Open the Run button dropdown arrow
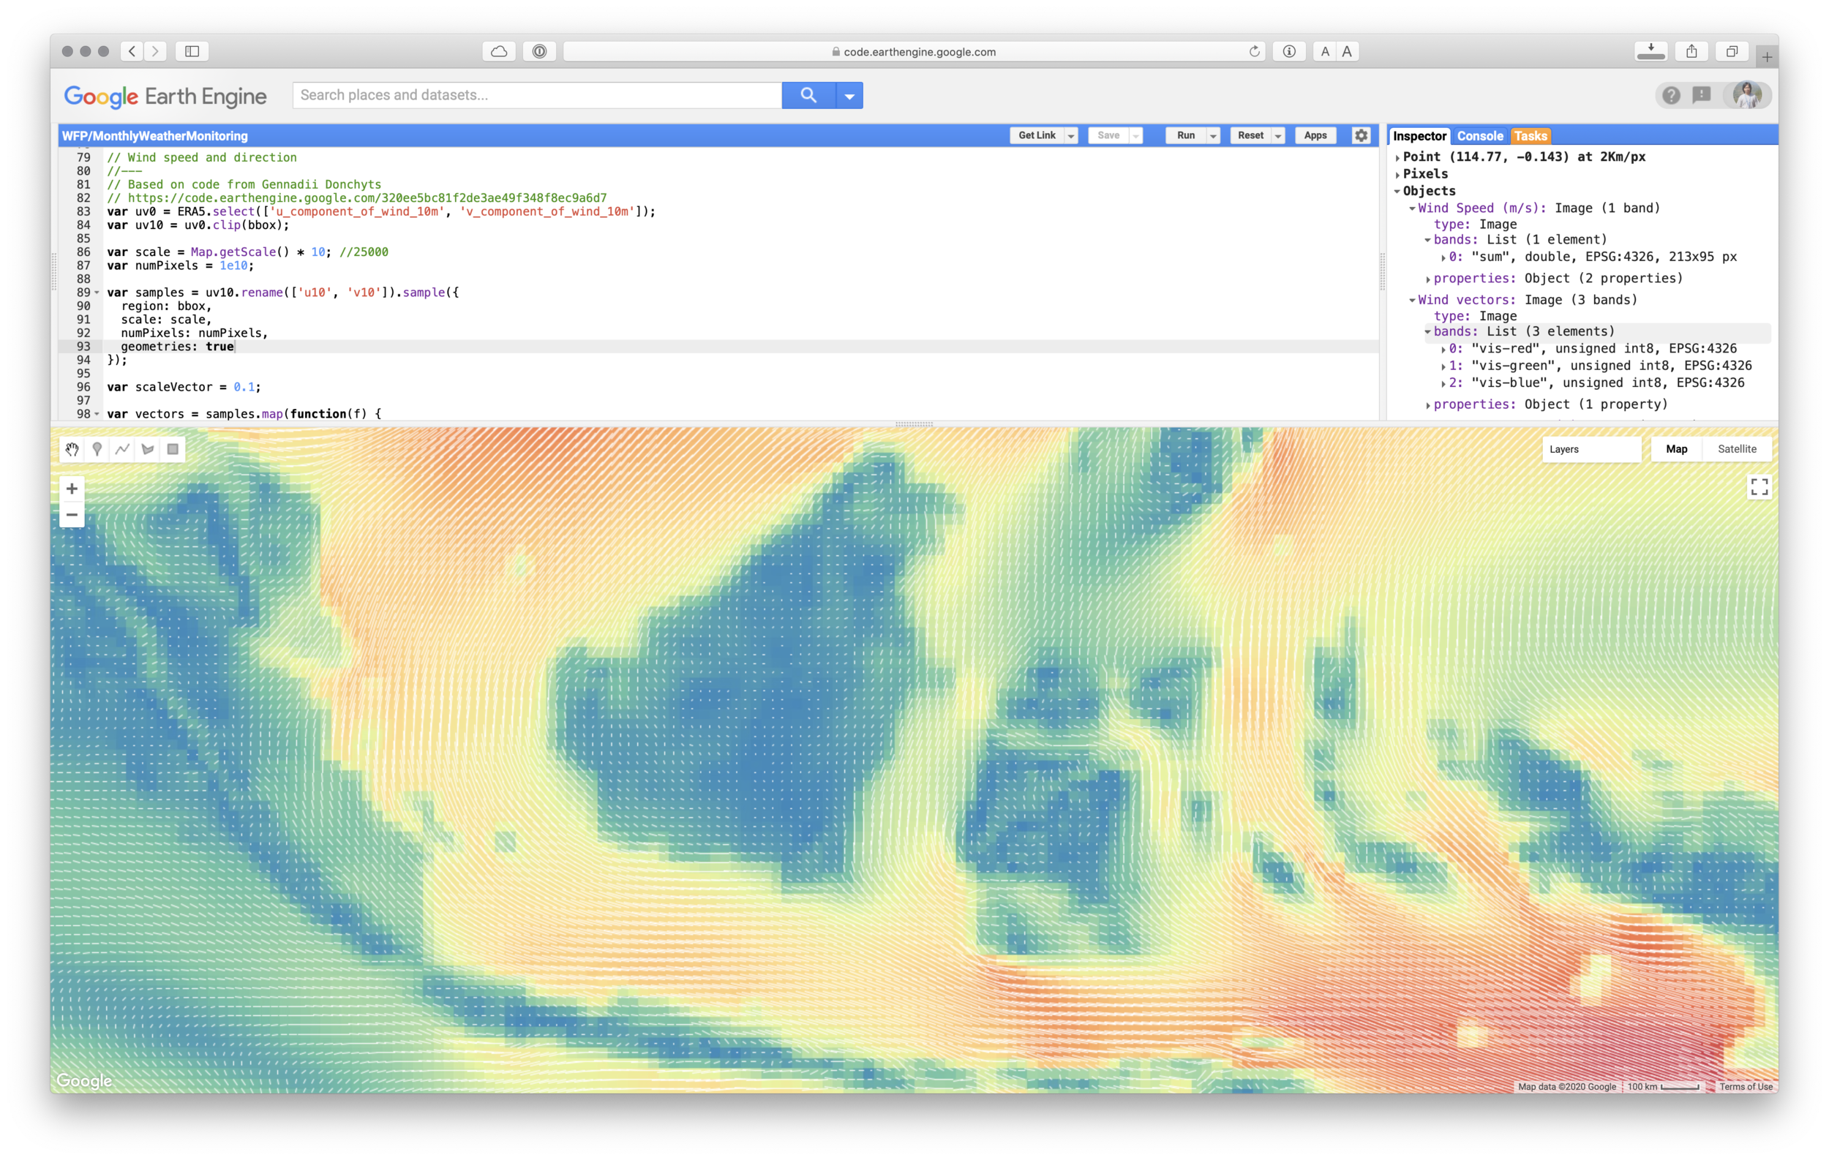1829x1160 pixels. coord(1213,136)
